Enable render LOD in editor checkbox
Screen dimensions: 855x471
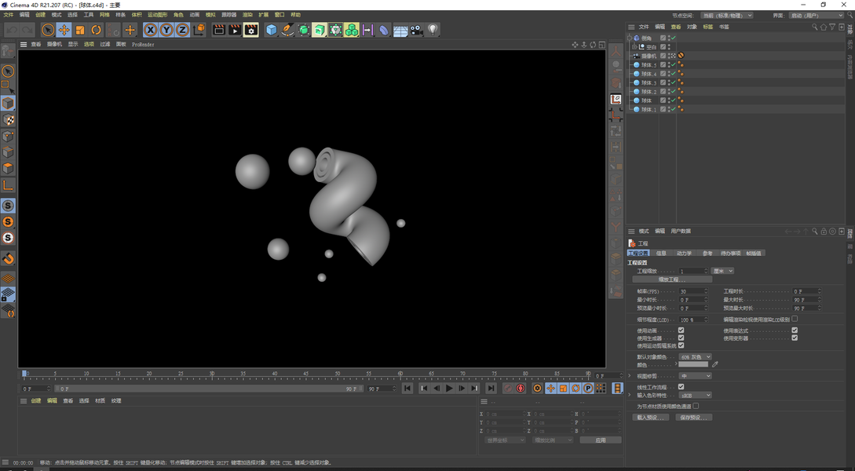point(795,319)
